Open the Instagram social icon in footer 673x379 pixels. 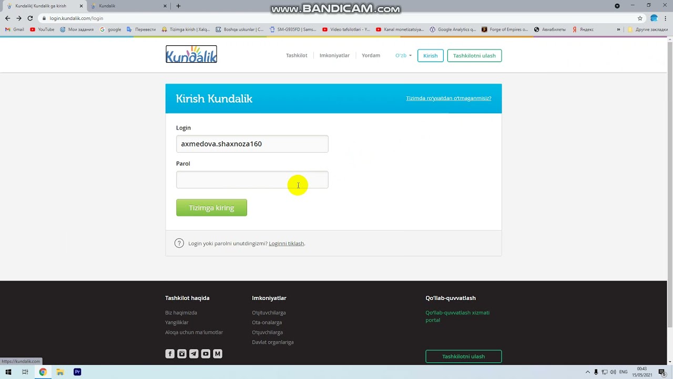point(182,354)
